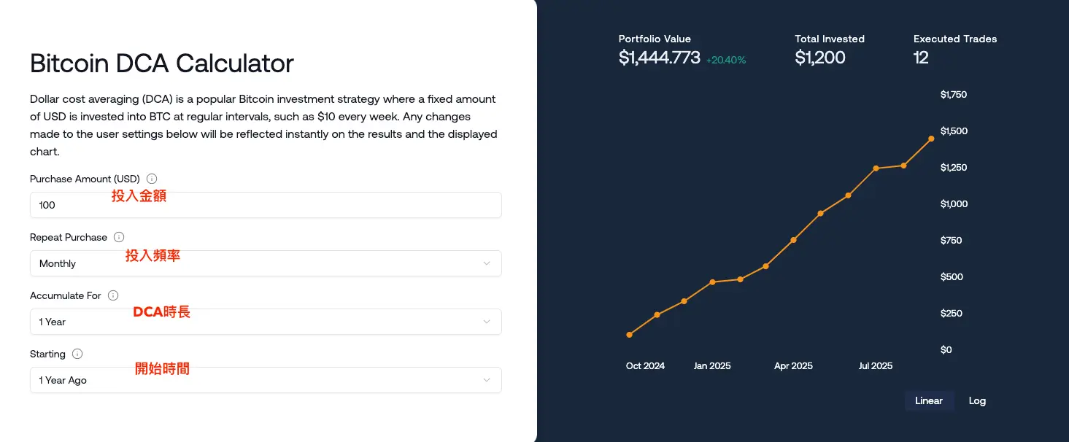Screen dimensions: 1069x442
Task: Focus the Purchase Amount input showing 100
Action: point(266,205)
